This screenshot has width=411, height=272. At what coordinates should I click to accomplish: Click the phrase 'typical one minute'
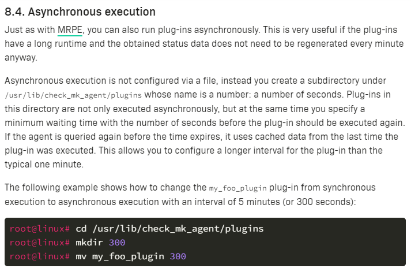44,165
